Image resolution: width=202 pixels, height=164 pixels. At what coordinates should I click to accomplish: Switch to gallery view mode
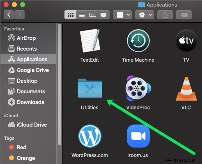[x=103, y=15]
